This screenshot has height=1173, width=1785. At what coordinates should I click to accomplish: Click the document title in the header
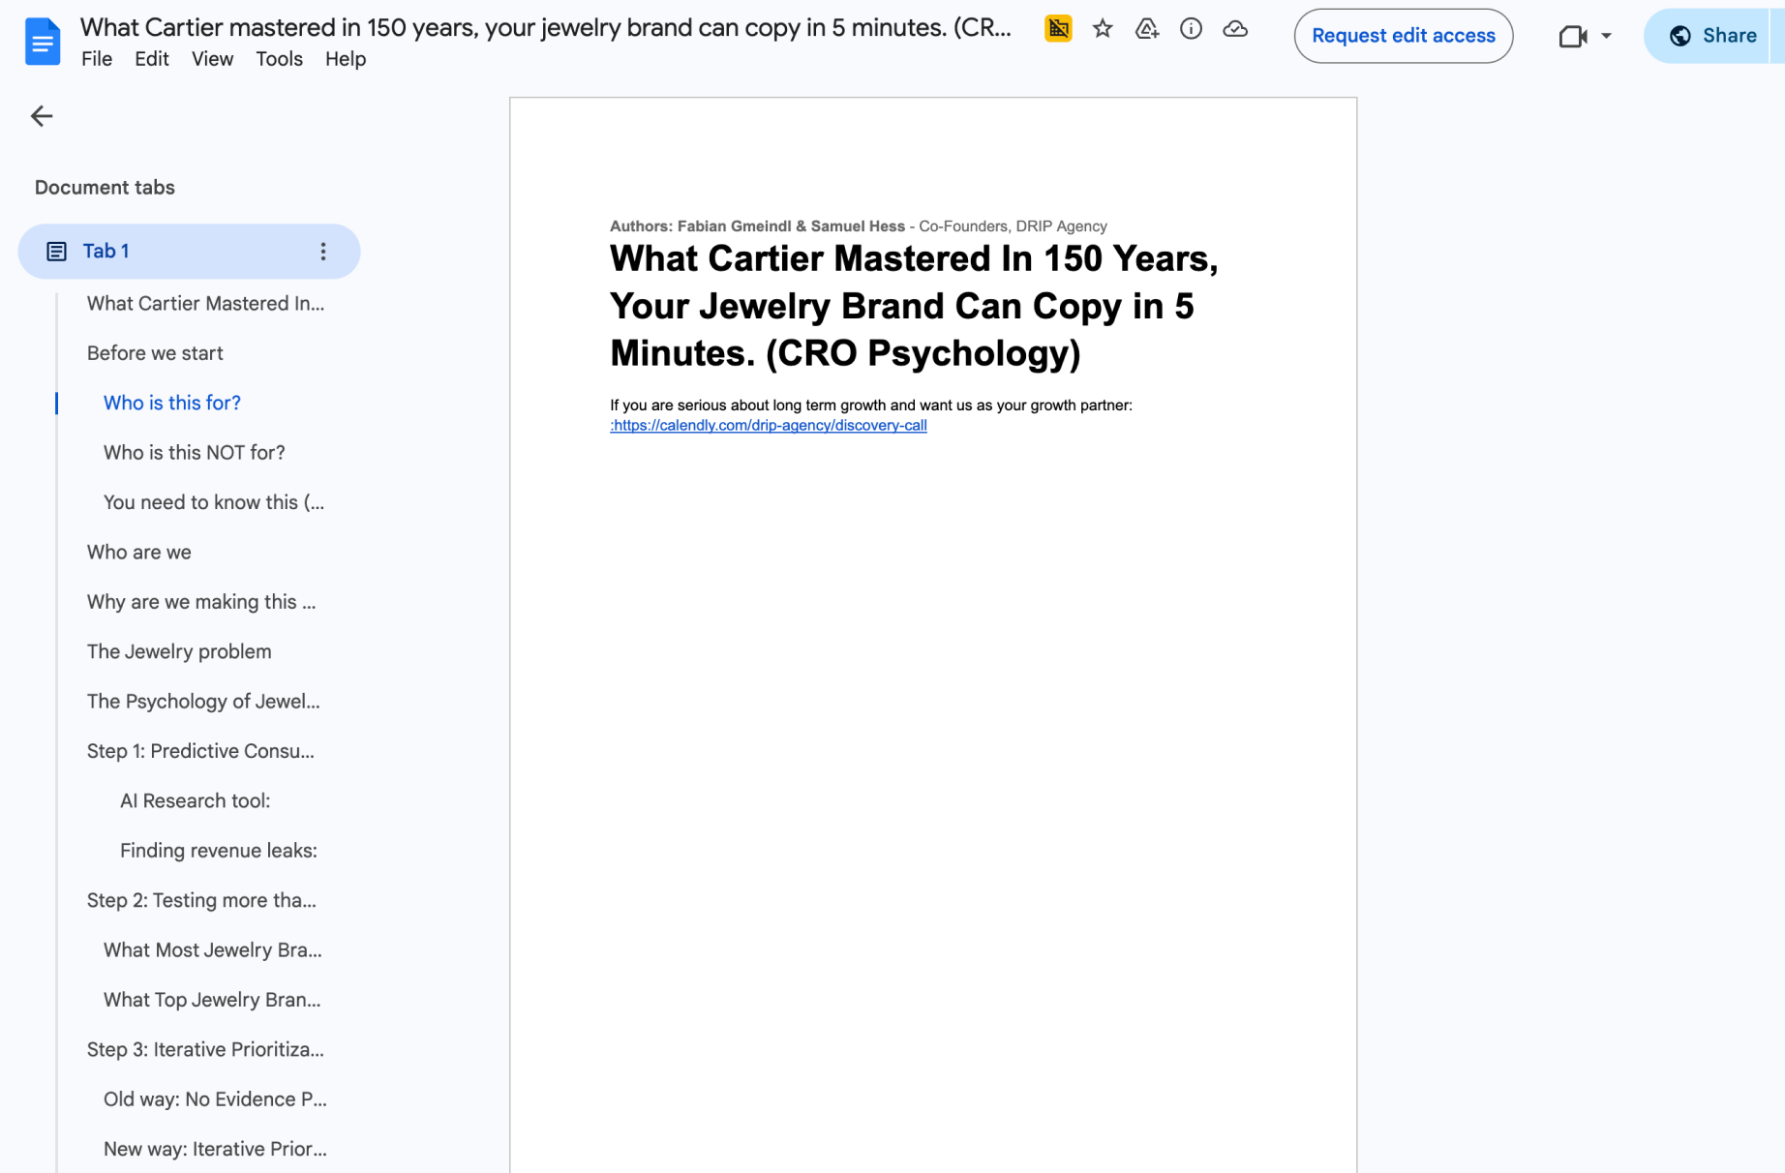pos(545,27)
